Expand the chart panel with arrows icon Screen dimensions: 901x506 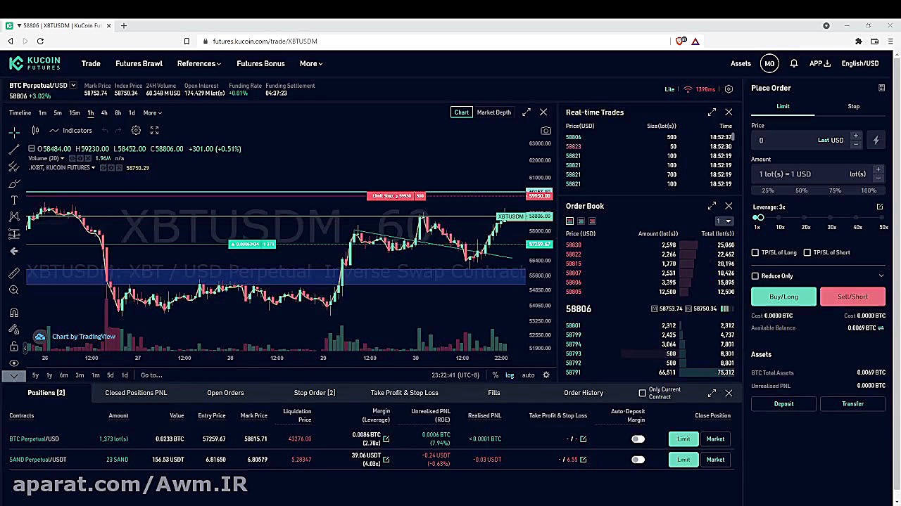pos(527,112)
